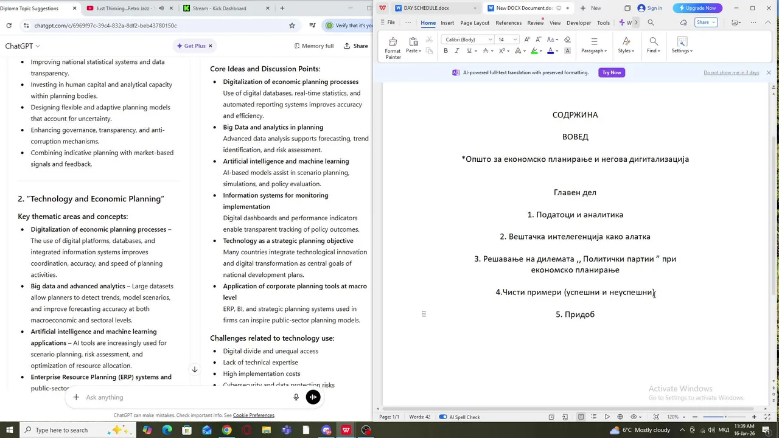Bookmark the ChatGPT page with star icon
Image resolution: width=779 pixels, height=438 pixels.
[x=292, y=26]
